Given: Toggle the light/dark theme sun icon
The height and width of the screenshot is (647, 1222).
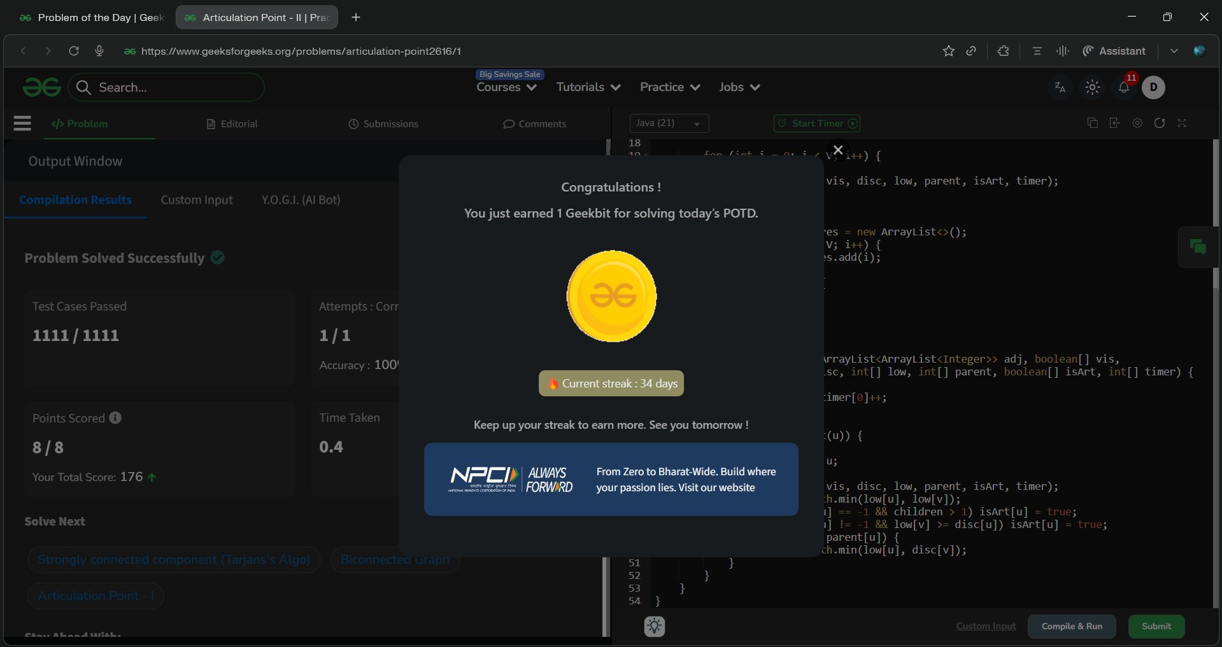Looking at the screenshot, I should point(1093,88).
